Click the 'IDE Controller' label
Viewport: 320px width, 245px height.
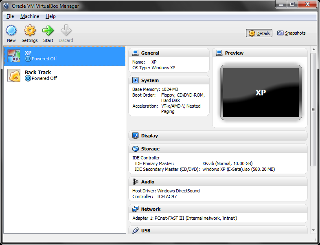click(x=146, y=158)
